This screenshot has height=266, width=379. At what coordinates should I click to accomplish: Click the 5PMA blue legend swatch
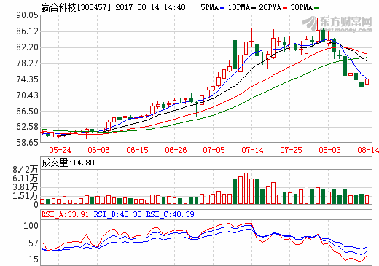tap(222, 8)
